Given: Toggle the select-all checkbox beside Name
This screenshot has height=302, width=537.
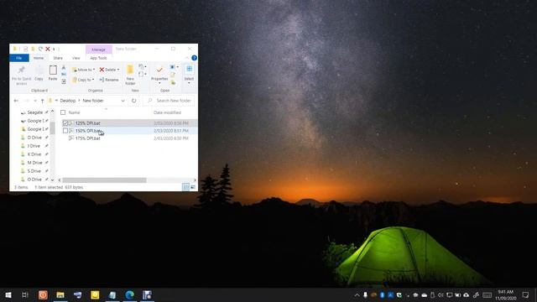Looking at the screenshot, I should coord(63,112).
